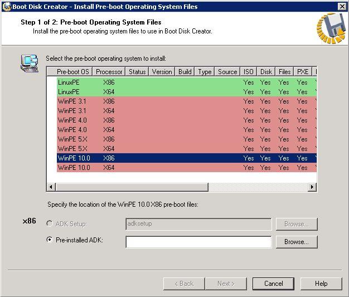Close the Boot Disk Creator dialog
Image resolution: width=349 pixels, height=297 pixels.
342,7
